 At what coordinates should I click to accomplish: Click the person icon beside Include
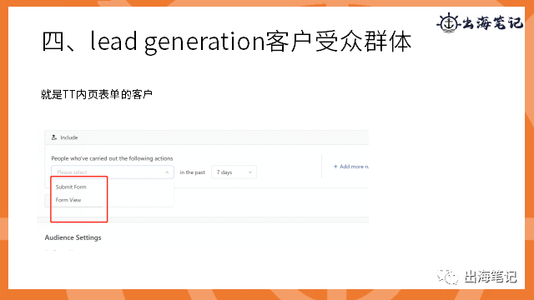[x=53, y=137]
